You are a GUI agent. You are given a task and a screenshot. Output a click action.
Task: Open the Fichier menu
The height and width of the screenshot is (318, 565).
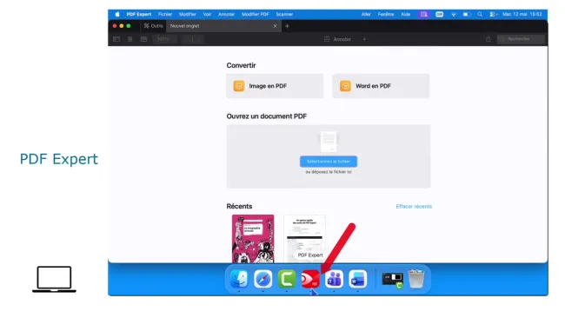click(x=165, y=15)
